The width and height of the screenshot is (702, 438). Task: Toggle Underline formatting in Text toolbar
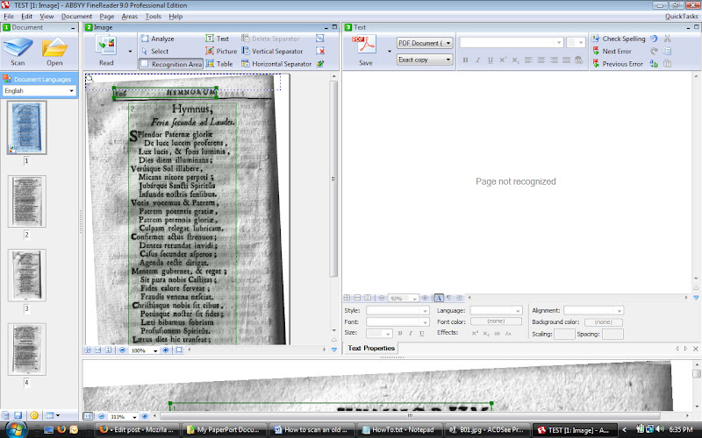(491, 60)
